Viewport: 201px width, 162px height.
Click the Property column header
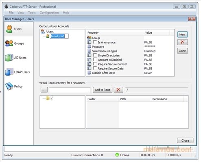[115, 32]
